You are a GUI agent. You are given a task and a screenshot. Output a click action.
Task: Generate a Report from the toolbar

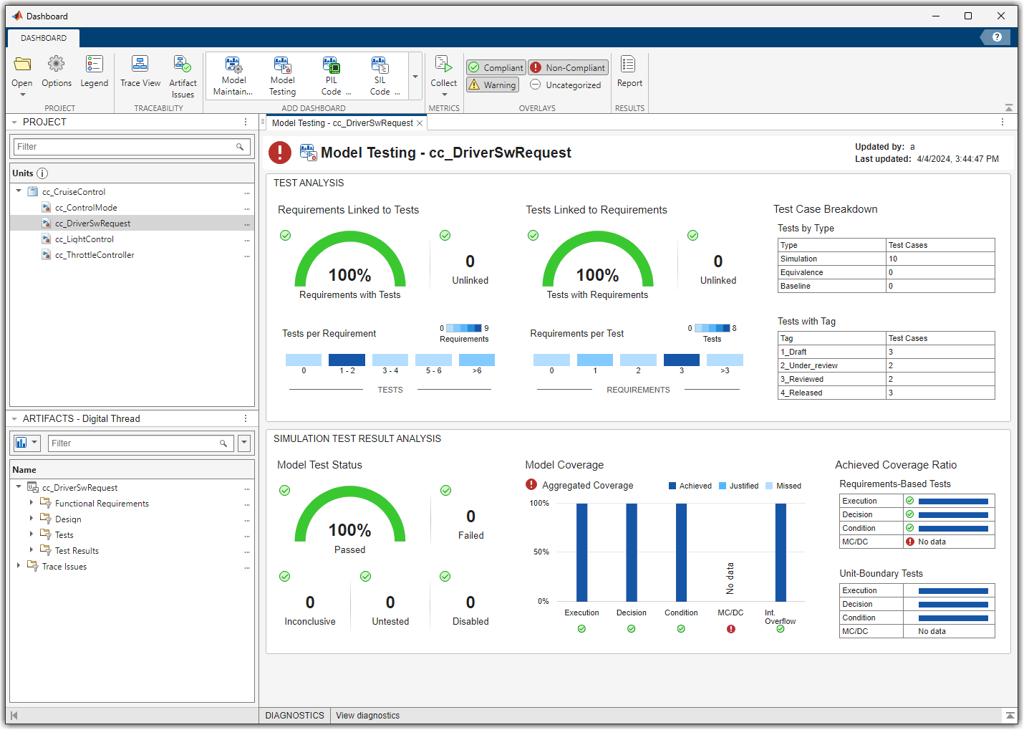pyautogui.click(x=629, y=73)
